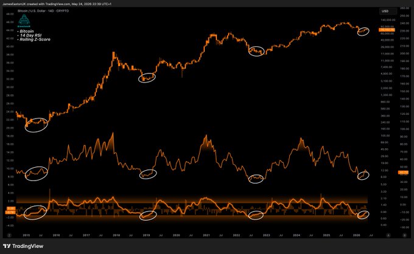
Task: Click the orange -0.78 Z-score tag on left
Action: pyautogui.click(x=10, y=212)
